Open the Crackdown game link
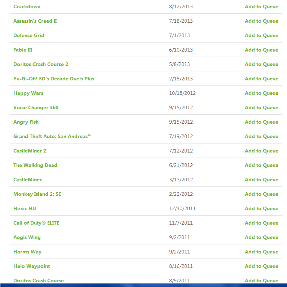 [27, 6]
